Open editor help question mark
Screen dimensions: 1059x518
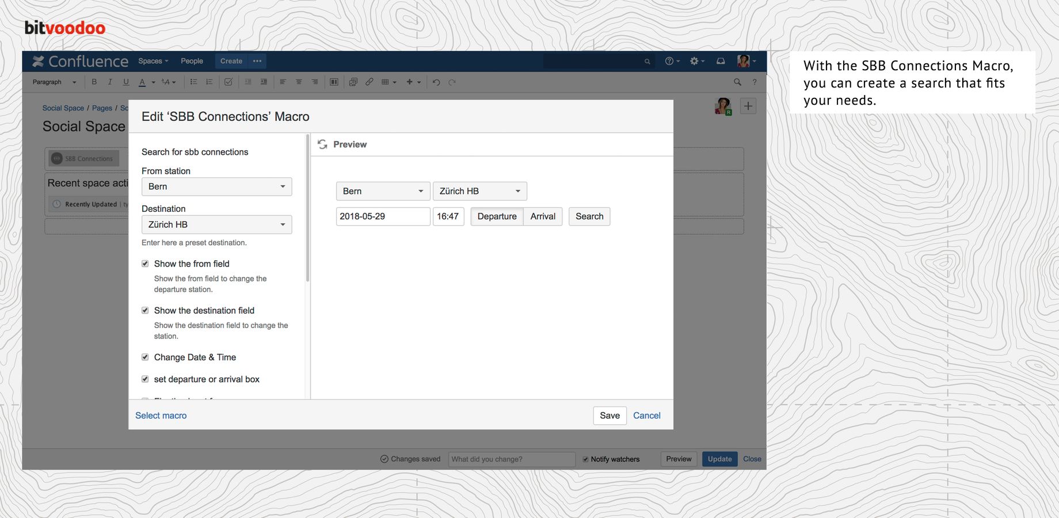click(755, 82)
